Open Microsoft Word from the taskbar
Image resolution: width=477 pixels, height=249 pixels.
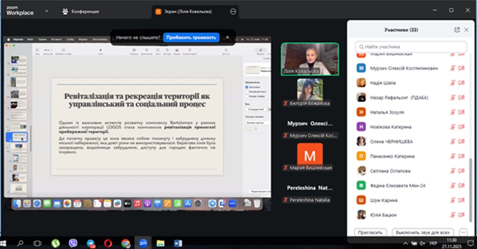coord(178,243)
